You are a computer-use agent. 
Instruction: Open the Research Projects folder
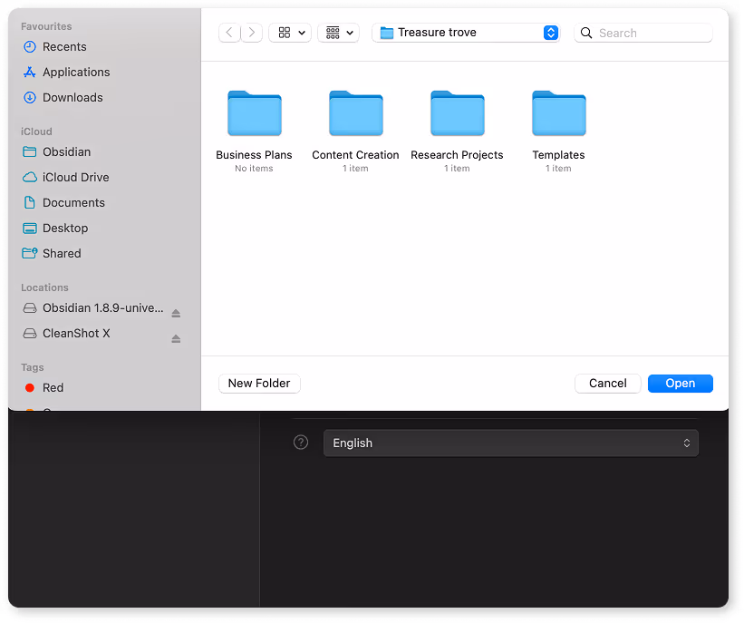click(x=457, y=113)
